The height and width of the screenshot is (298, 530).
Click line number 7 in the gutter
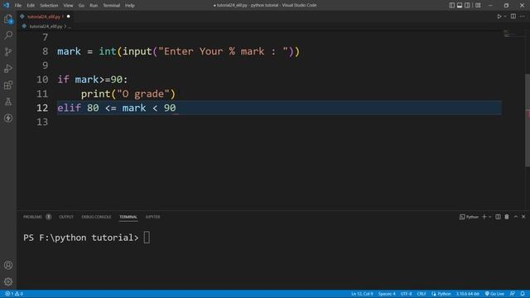click(46, 37)
